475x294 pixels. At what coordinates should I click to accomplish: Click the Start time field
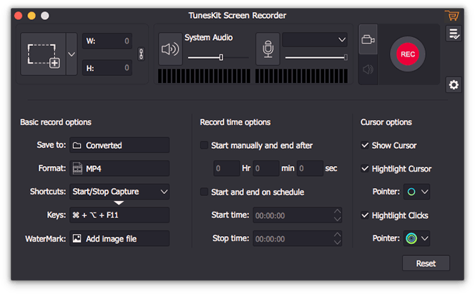click(297, 215)
